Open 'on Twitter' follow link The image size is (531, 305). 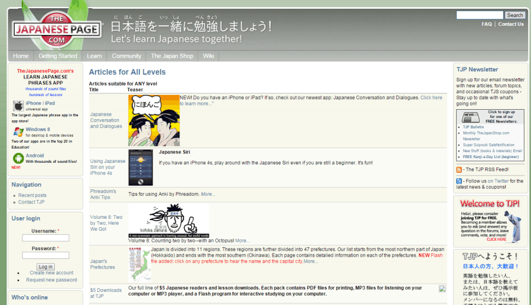(x=498, y=181)
